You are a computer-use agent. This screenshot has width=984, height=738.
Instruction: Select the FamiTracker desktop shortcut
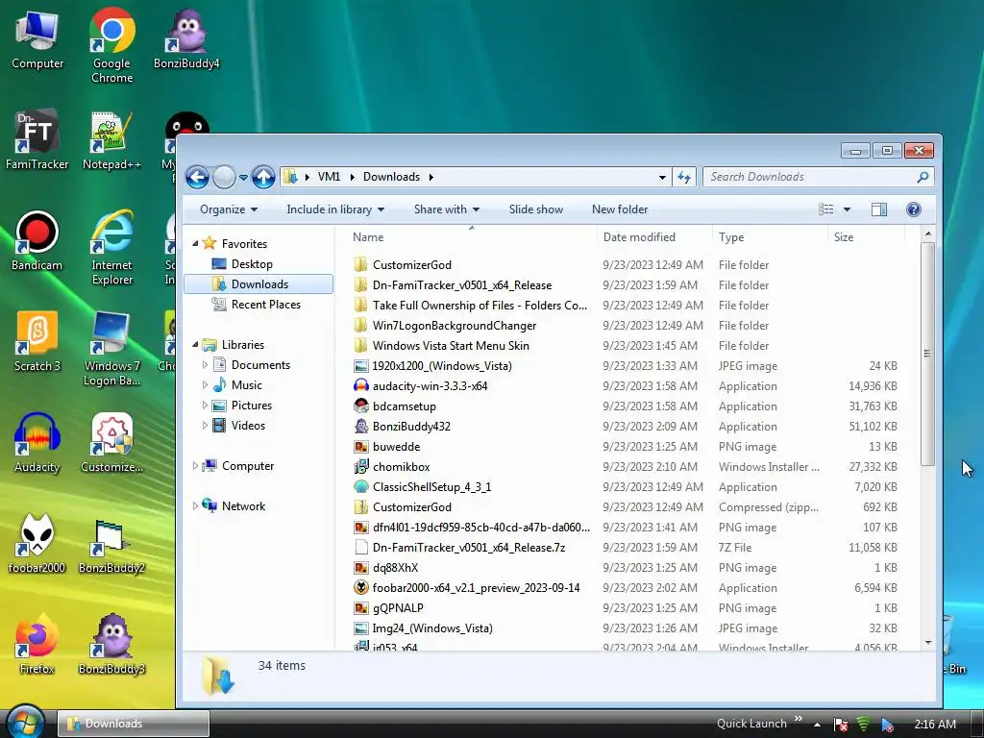(x=37, y=139)
